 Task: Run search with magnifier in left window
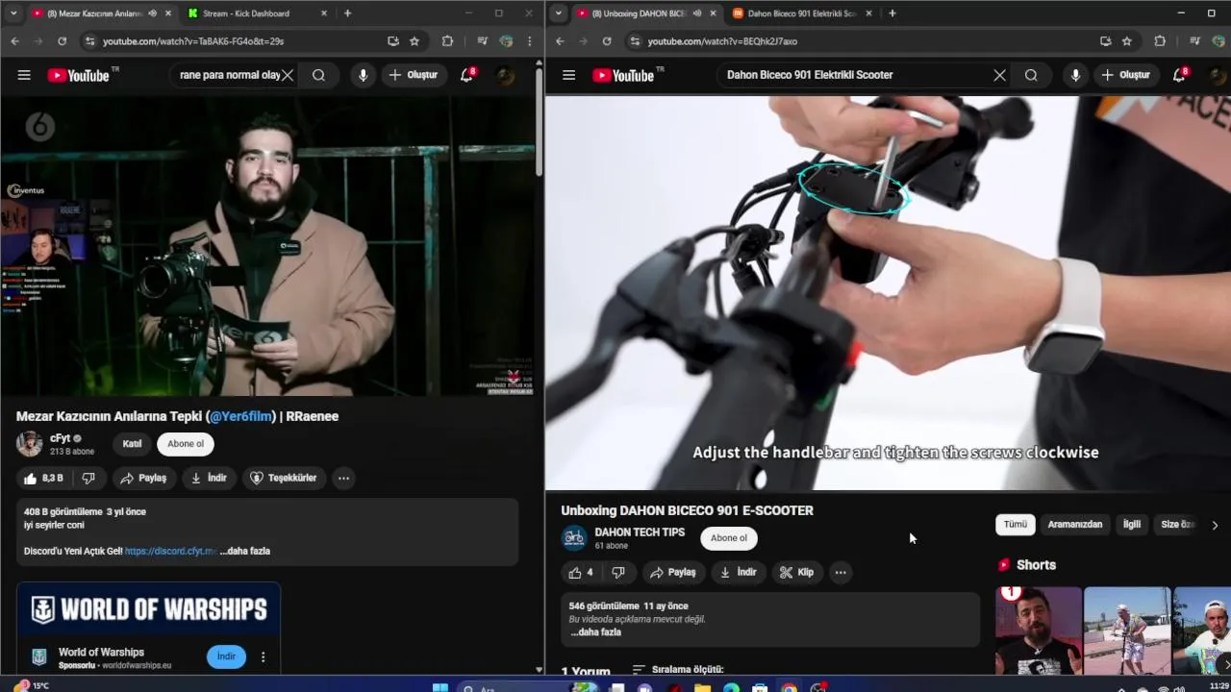tap(318, 75)
